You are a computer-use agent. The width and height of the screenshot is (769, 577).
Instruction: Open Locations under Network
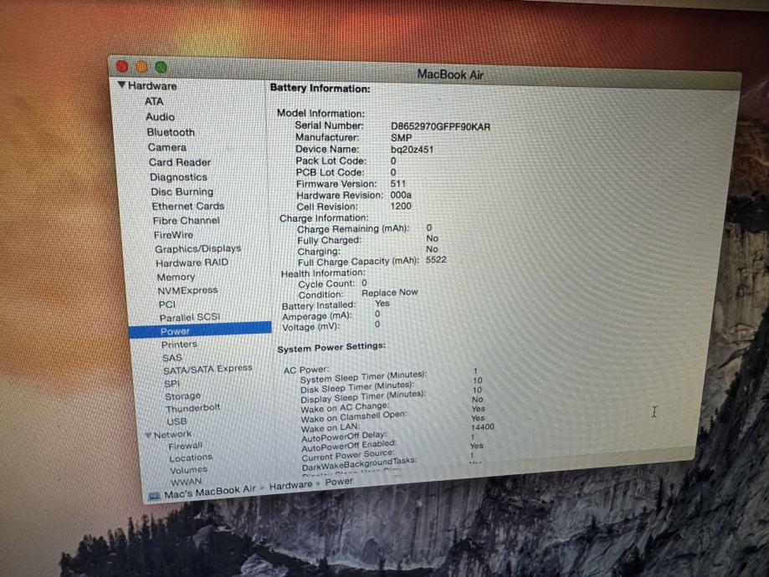point(192,458)
